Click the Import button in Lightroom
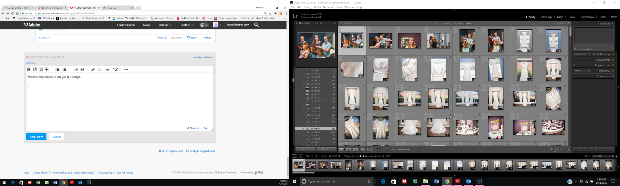620x186 pixels. tap(305, 150)
